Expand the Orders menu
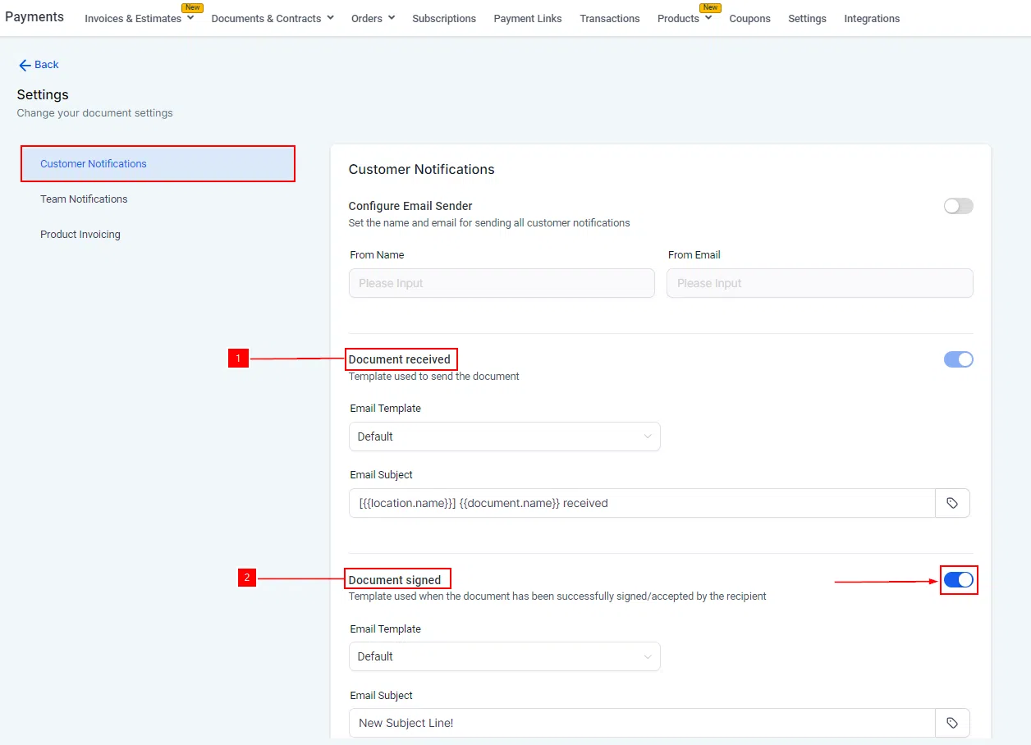This screenshot has height=745, width=1031. tap(373, 18)
